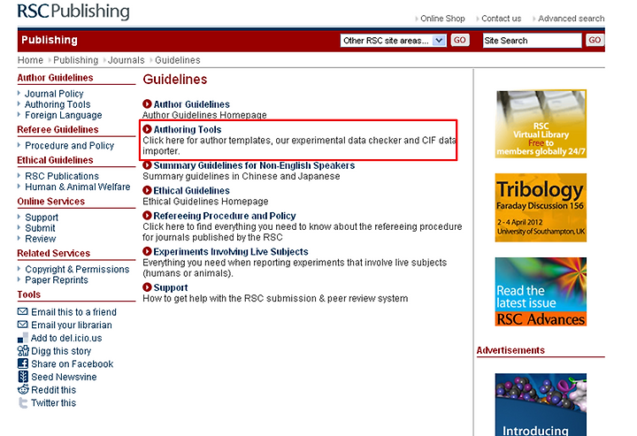Image resolution: width=637 pixels, height=436 pixels.
Task: Open Copyright & Permissions link
Action: click(77, 269)
